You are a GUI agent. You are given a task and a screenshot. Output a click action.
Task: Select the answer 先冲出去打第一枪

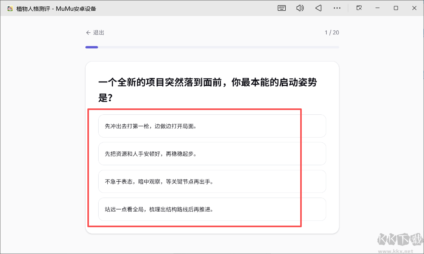pos(212,126)
